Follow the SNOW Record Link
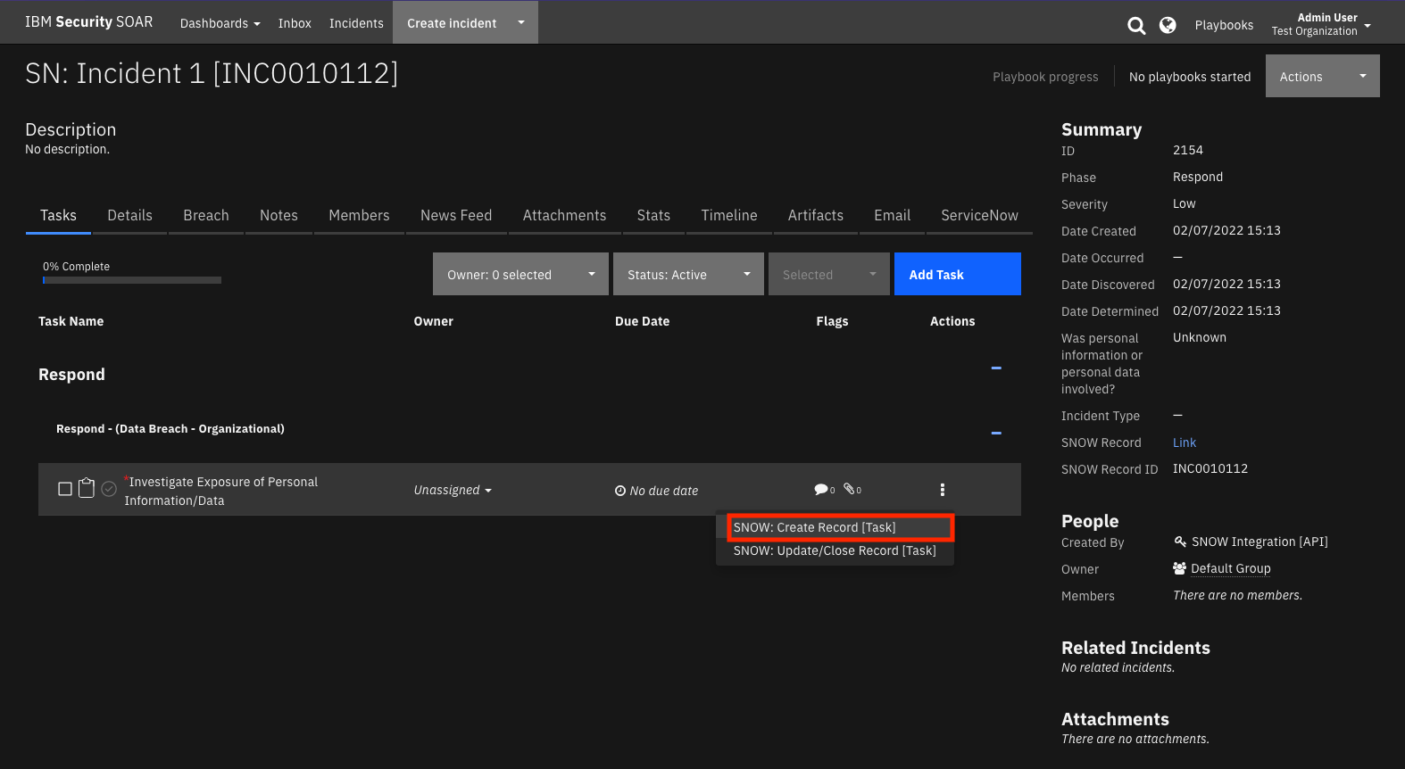Viewport: 1405px width, 769px height. pyautogui.click(x=1185, y=442)
